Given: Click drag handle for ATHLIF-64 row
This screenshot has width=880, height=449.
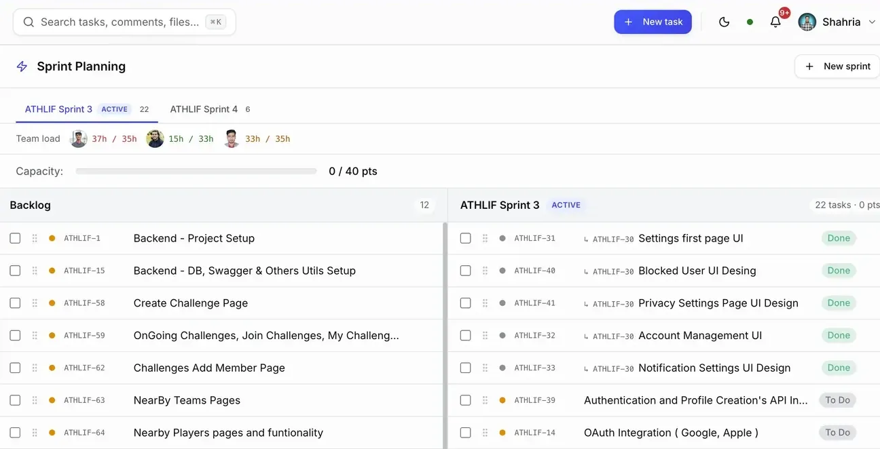Looking at the screenshot, I should [x=35, y=433].
